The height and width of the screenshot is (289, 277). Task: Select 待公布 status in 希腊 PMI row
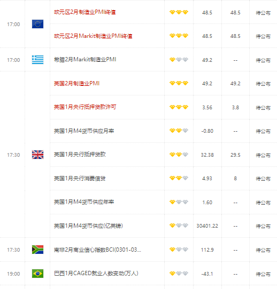tap(263, 60)
